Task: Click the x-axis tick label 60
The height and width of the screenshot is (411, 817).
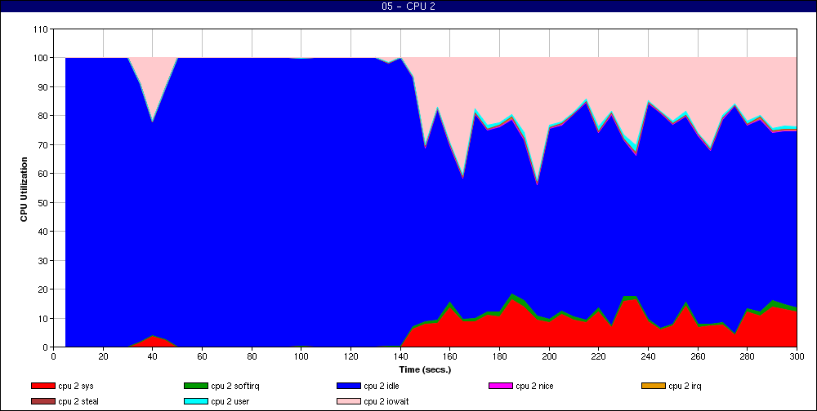Action: point(202,356)
